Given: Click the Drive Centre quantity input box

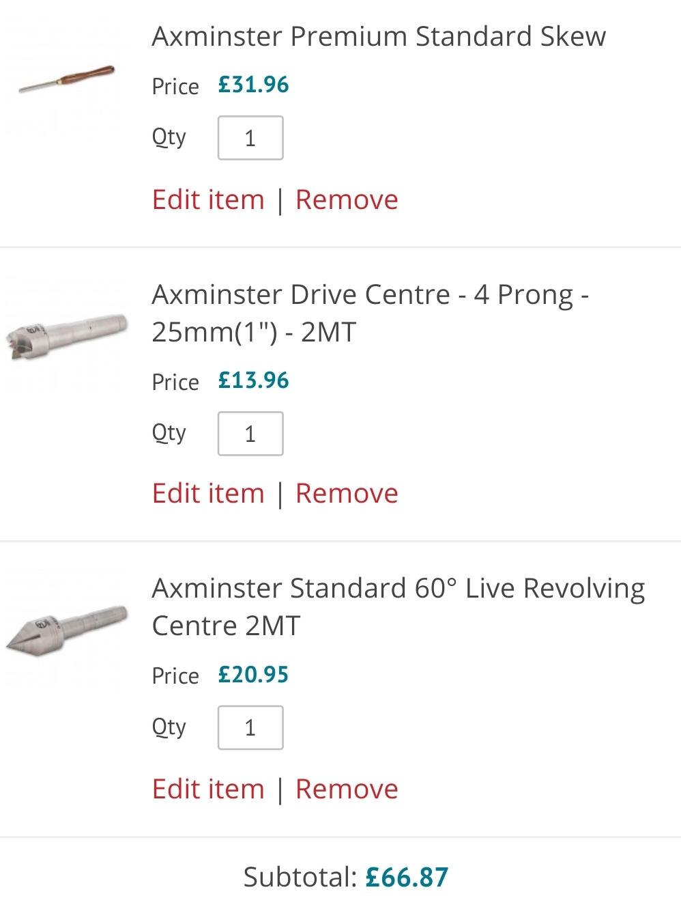Looking at the screenshot, I should (x=250, y=433).
